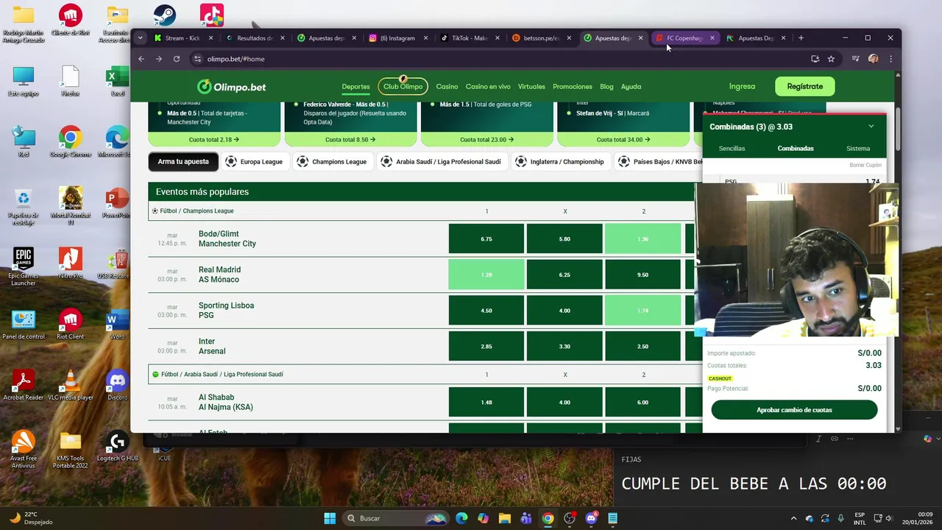Filter by Inglaterra / Championship chip

pos(560,162)
